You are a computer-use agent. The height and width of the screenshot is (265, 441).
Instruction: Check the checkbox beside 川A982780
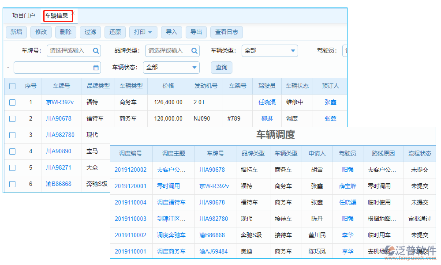point(12,135)
